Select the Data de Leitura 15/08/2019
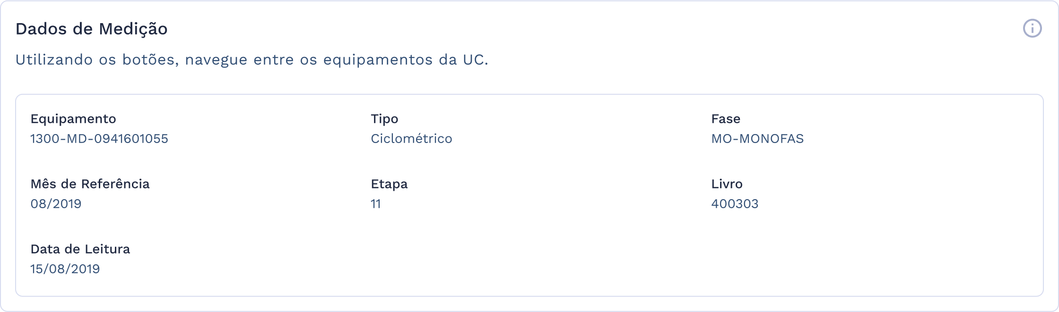 click(65, 269)
